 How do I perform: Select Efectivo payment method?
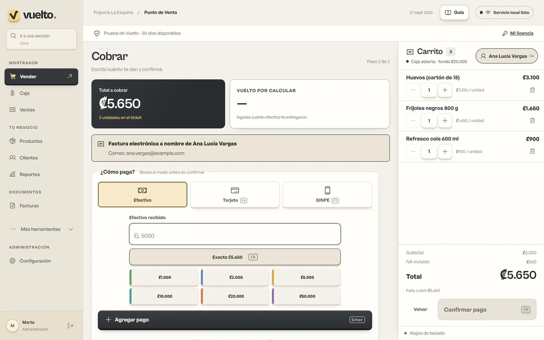(x=142, y=194)
